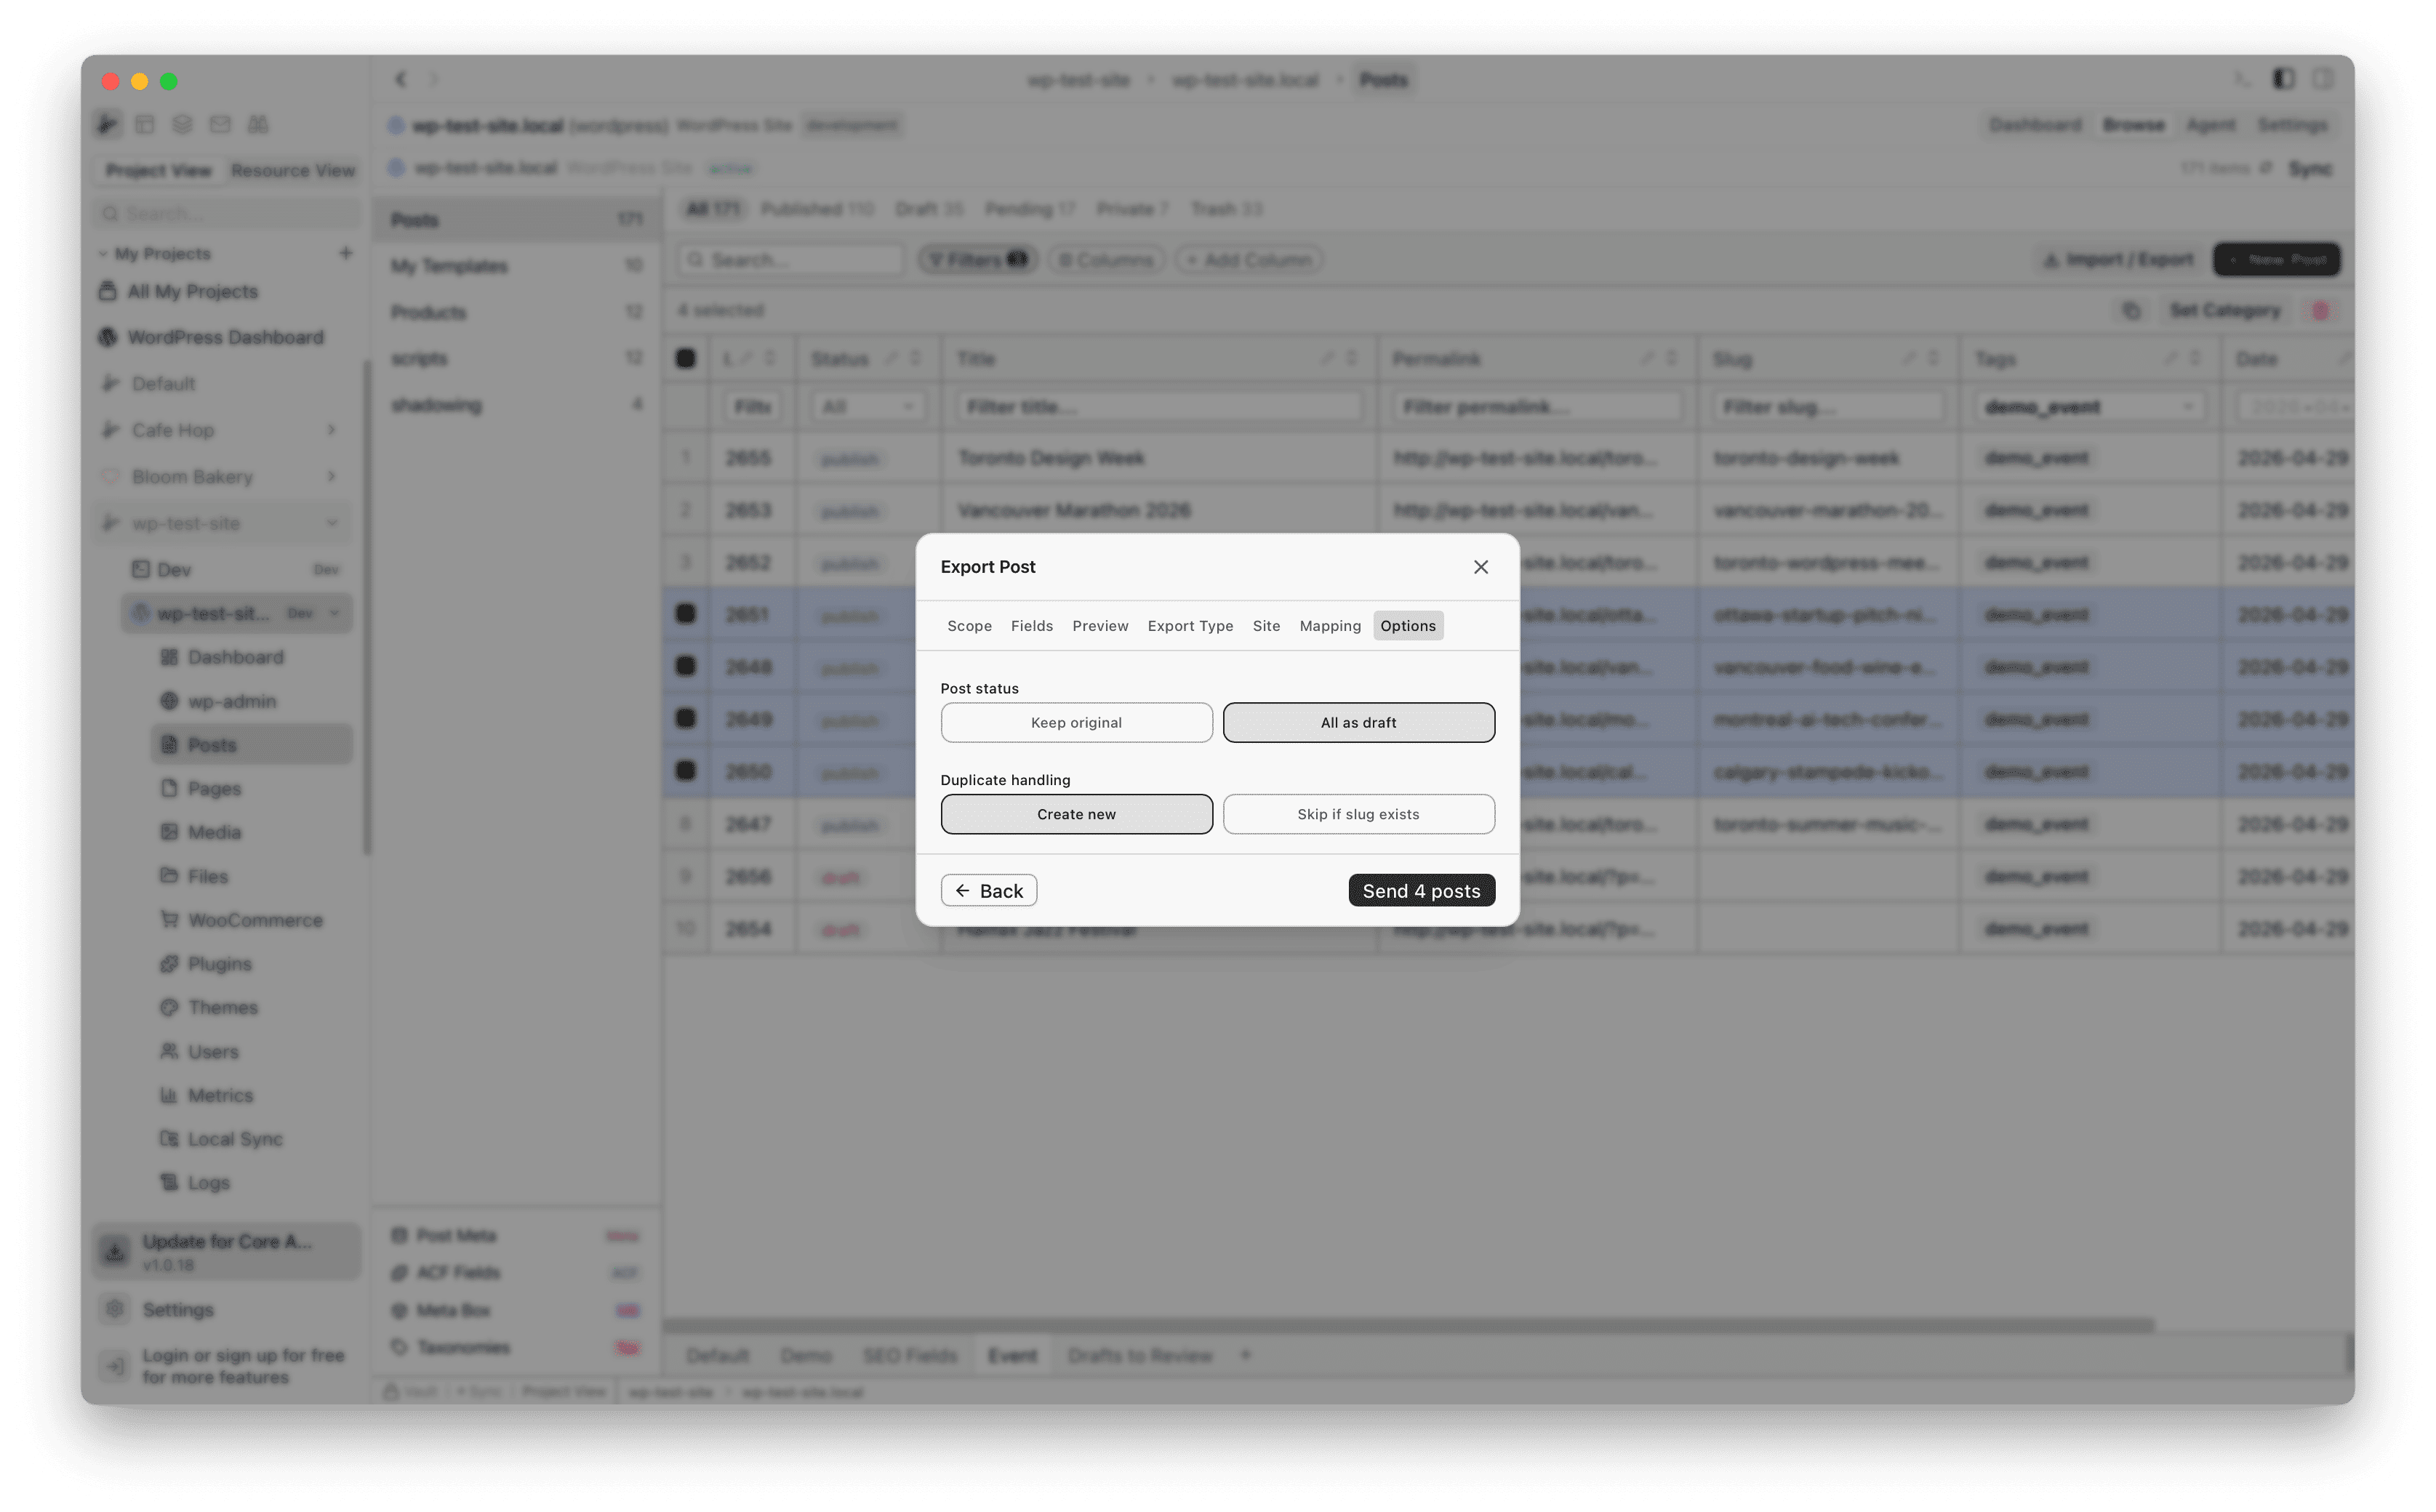
Task: Add a new project with plus icon
Action: [x=345, y=253]
